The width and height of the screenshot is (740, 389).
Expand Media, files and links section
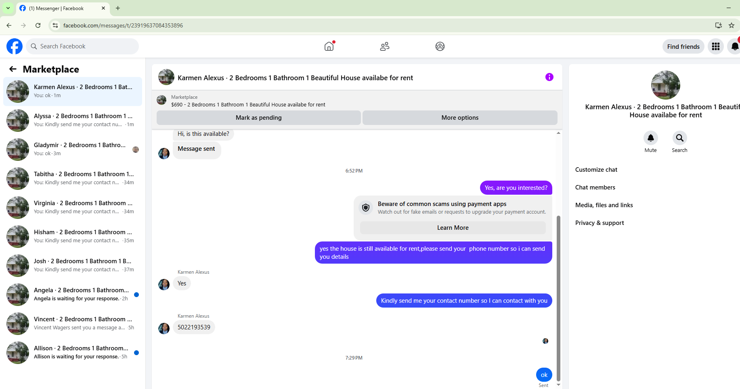pyautogui.click(x=604, y=205)
